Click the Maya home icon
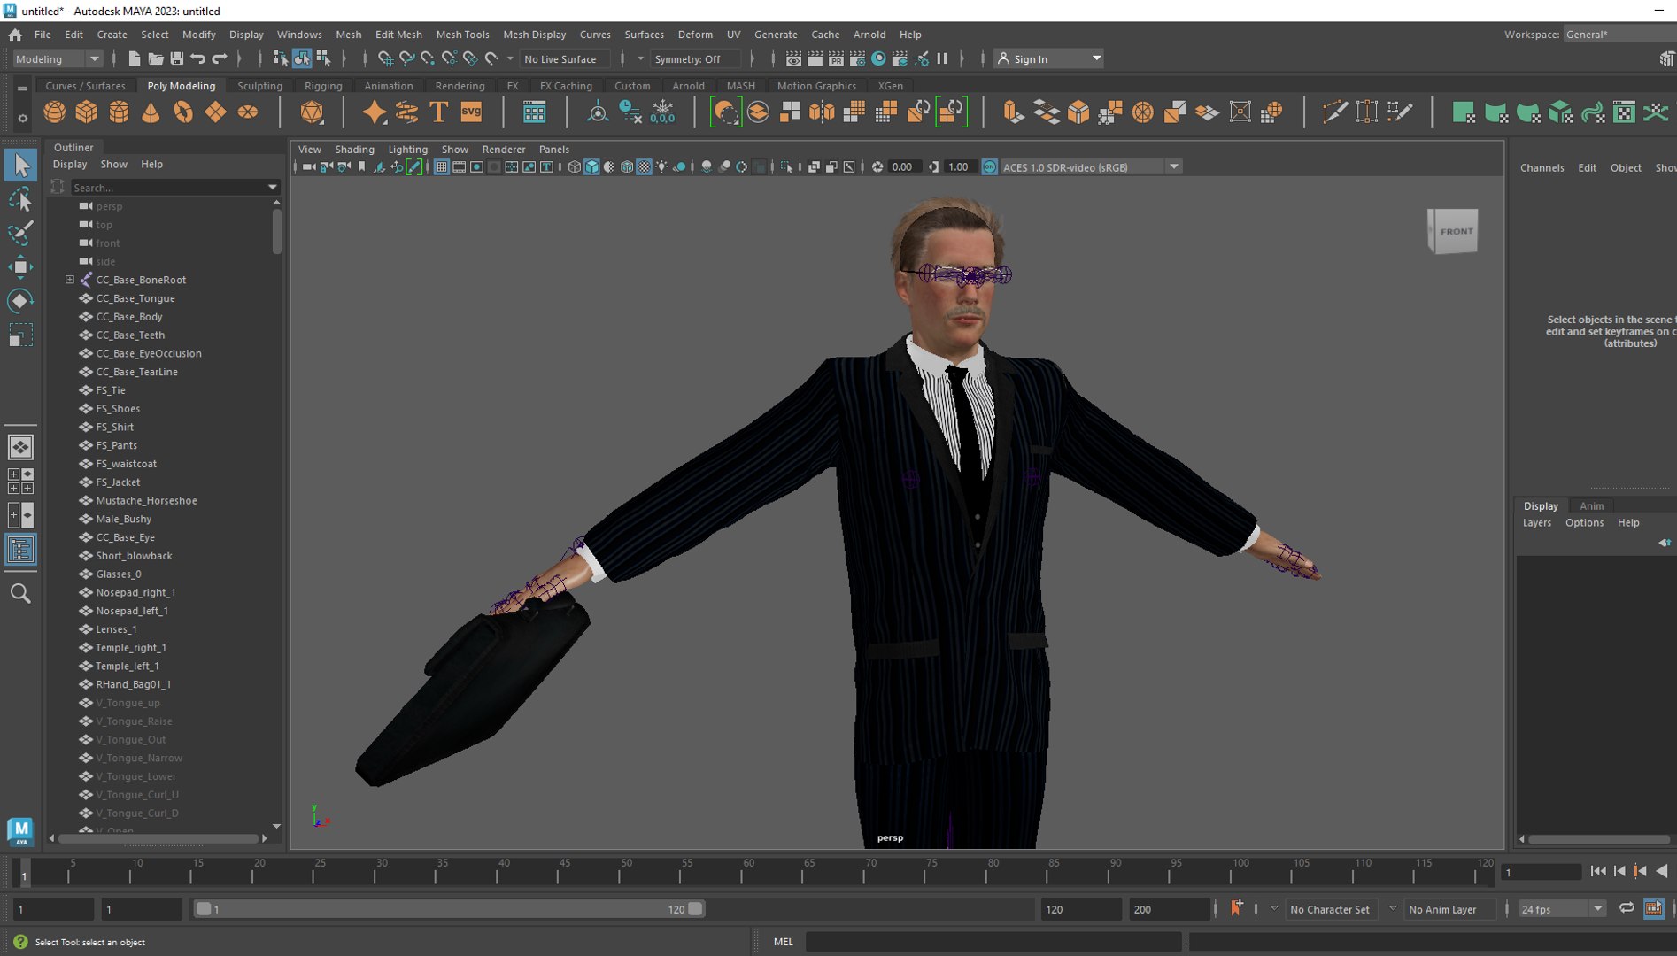This screenshot has width=1677, height=956. (x=15, y=35)
